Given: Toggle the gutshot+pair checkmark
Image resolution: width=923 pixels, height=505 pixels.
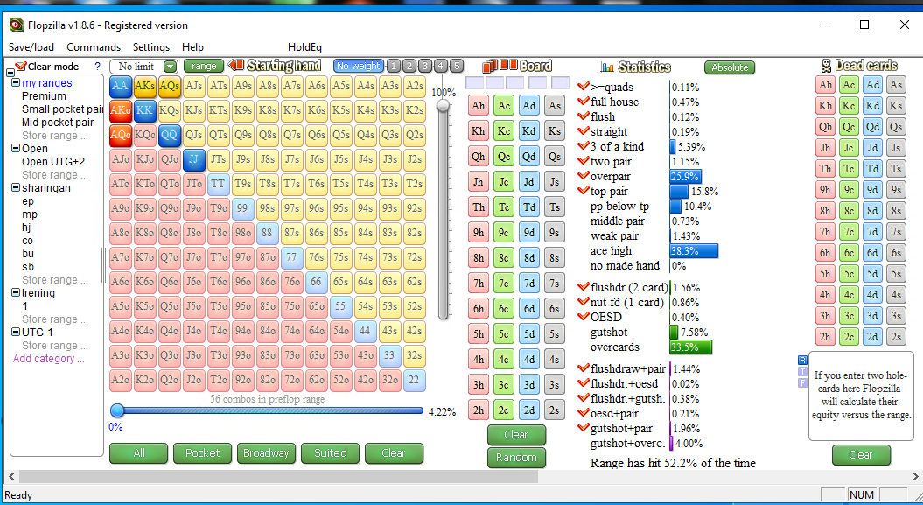Looking at the screenshot, I should coord(584,428).
